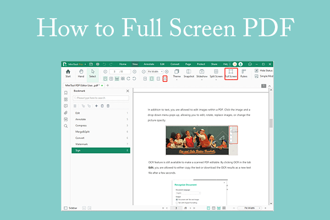Open the comments sidebar icon
This screenshot has height=220, width=330.
66,106
